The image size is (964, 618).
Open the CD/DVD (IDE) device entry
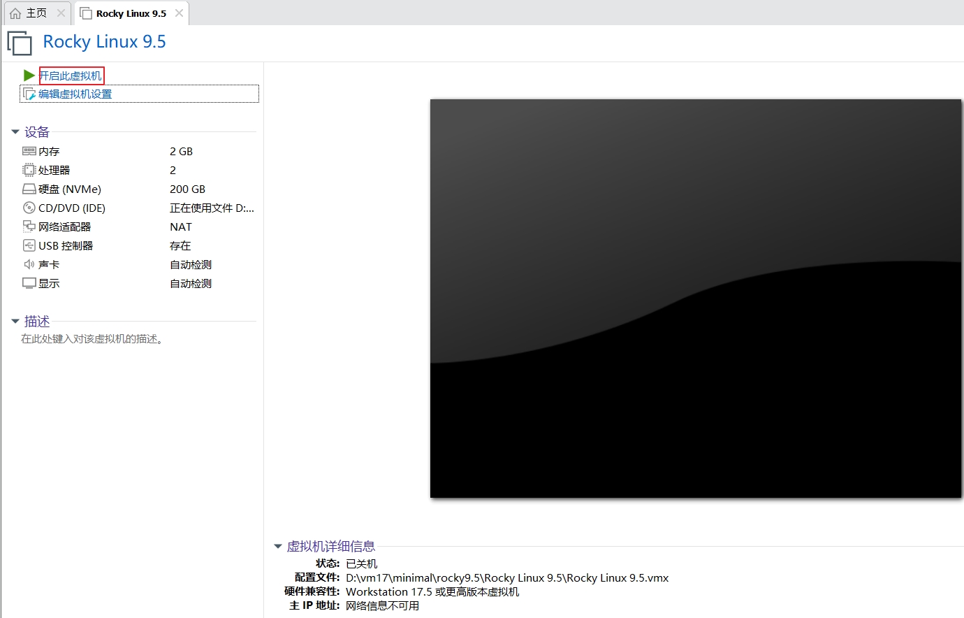click(x=72, y=208)
